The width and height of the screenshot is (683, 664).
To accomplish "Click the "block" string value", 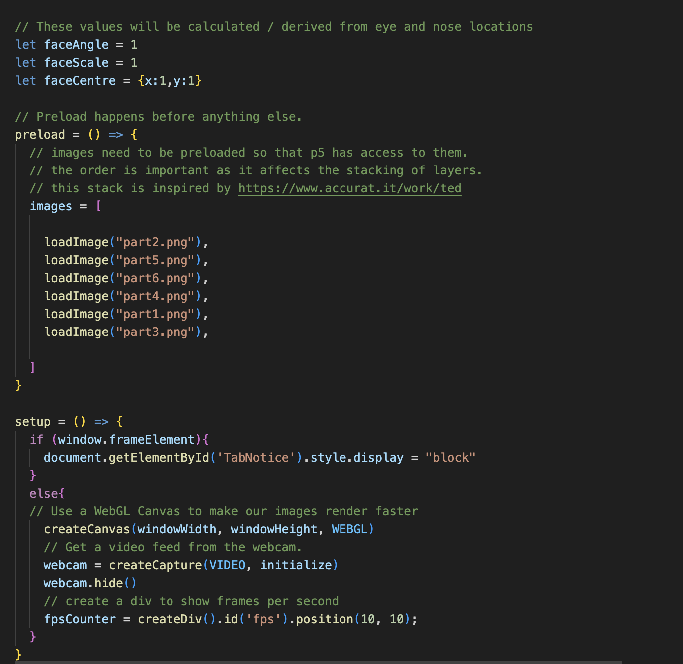I will point(450,458).
